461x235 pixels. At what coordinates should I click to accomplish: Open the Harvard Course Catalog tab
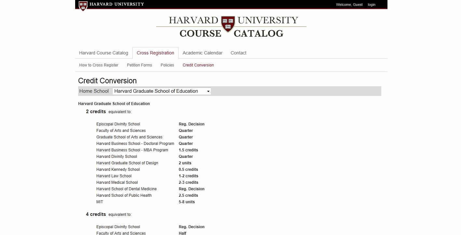(103, 53)
